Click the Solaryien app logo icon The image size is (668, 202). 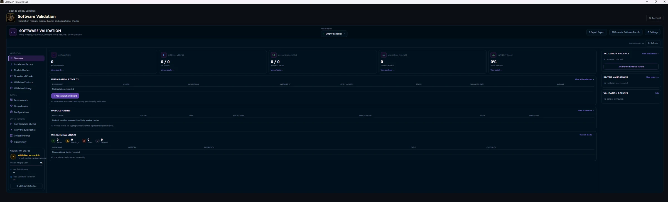pos(11,18)
